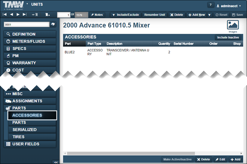The height and width of the screenshot is (164, 247).
Task: Go to the previous unit record
Action: (12, 14)
